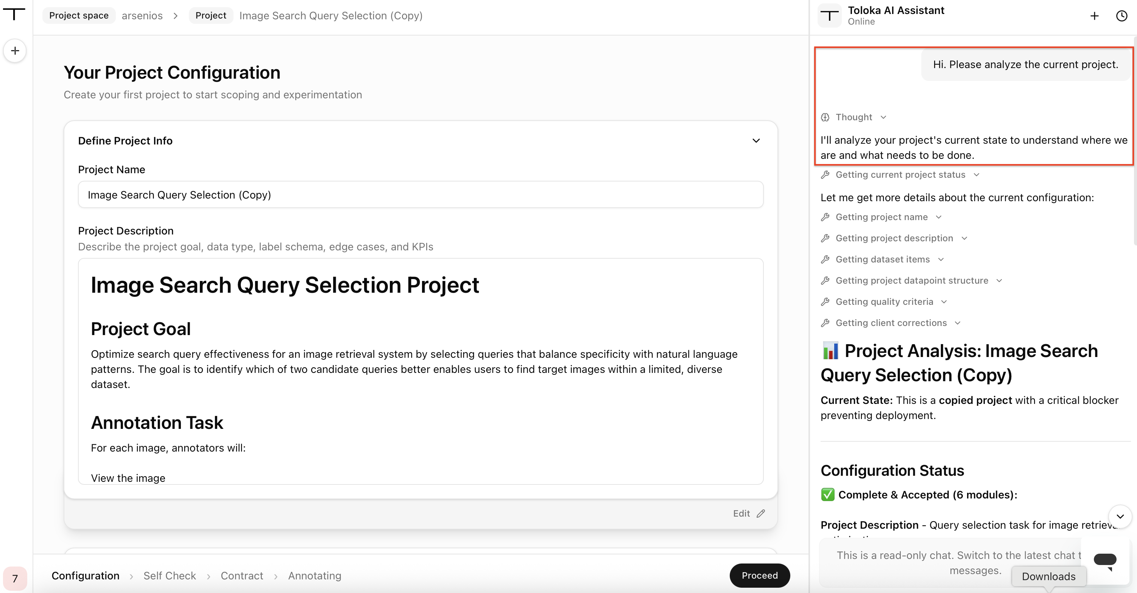Open the arsenios project space breadcrumb
Image resolution: width=1137 pixels, height=593 pixels.
(x=142, y=16)
